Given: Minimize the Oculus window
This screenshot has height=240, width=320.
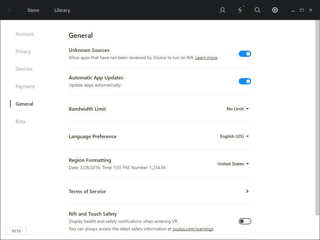Looking at the screenshot, I should (x=293, y=10).
